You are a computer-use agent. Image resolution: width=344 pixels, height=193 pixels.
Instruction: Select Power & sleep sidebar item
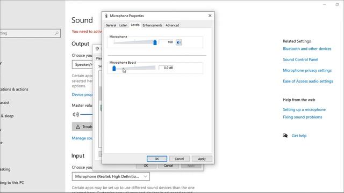tap(7, 116)
